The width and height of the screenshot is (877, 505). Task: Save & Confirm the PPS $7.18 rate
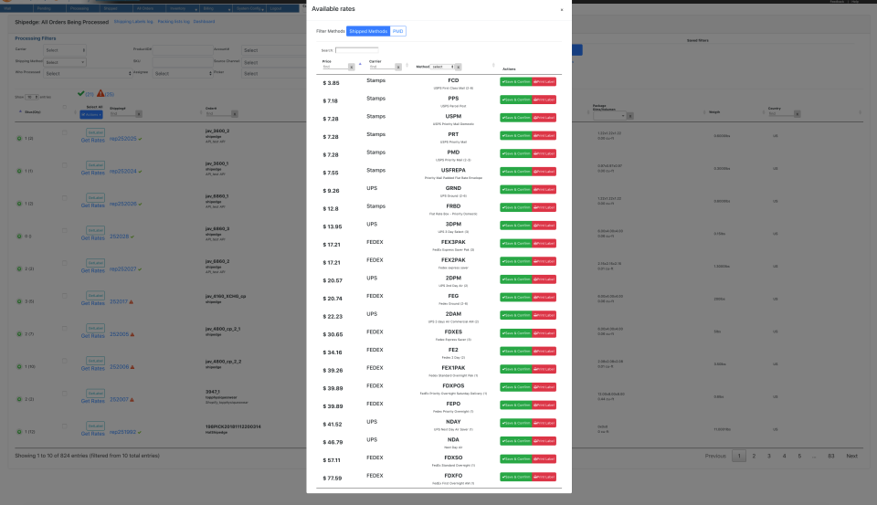coord(515,100)
